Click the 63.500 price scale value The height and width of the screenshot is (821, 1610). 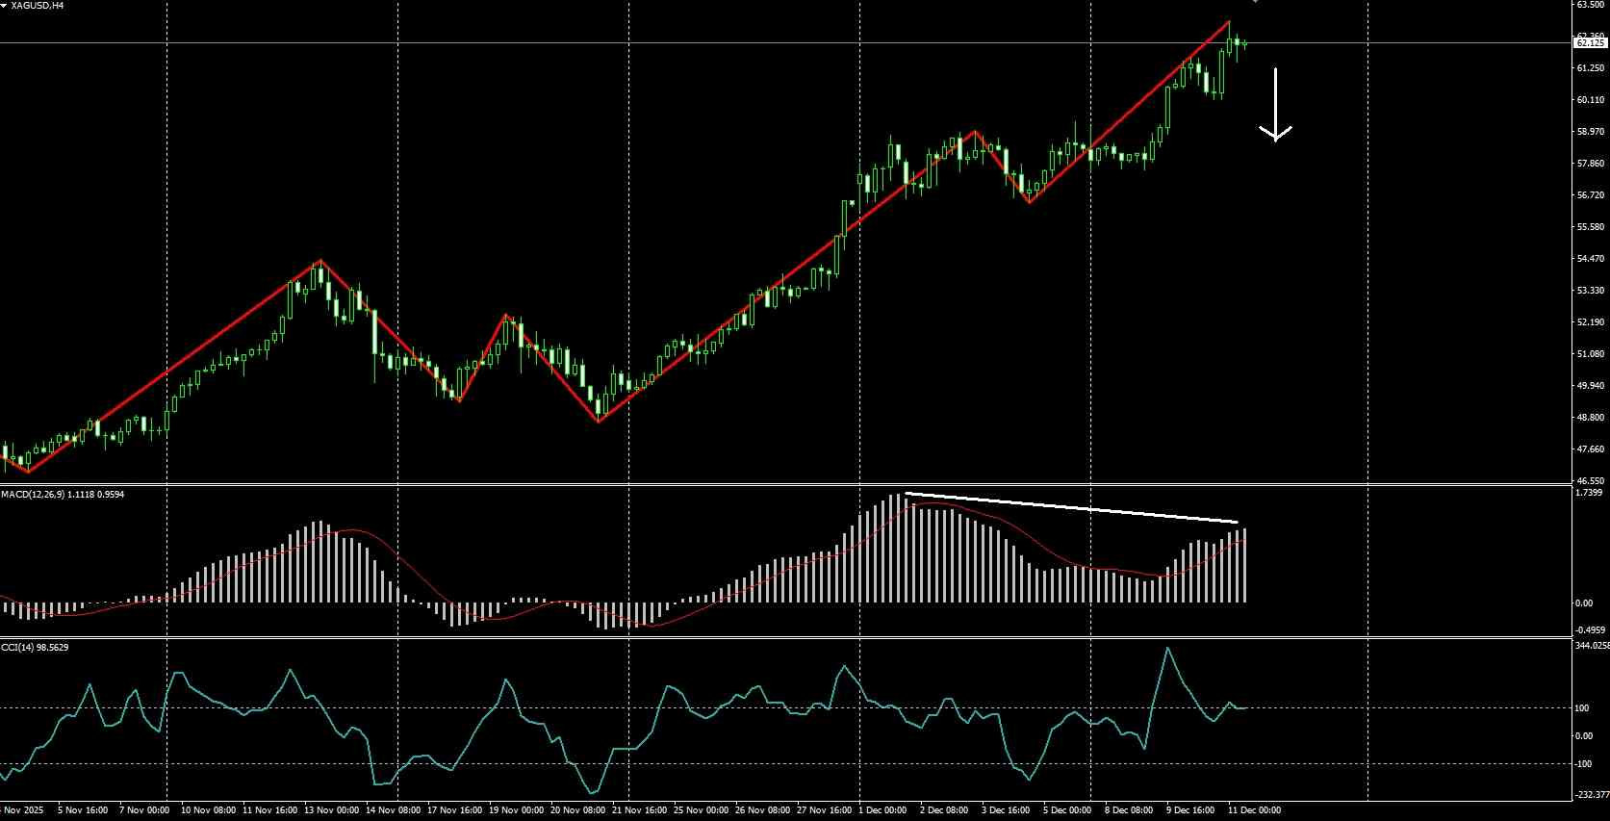pos(1591,5)
